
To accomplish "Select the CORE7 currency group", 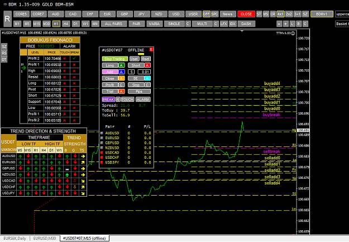I will (x=39, y=14).
